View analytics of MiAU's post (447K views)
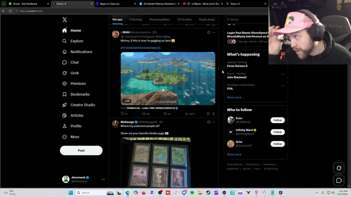Image resolution: width=351 pixels, height=197 pixels. point(190,114)
